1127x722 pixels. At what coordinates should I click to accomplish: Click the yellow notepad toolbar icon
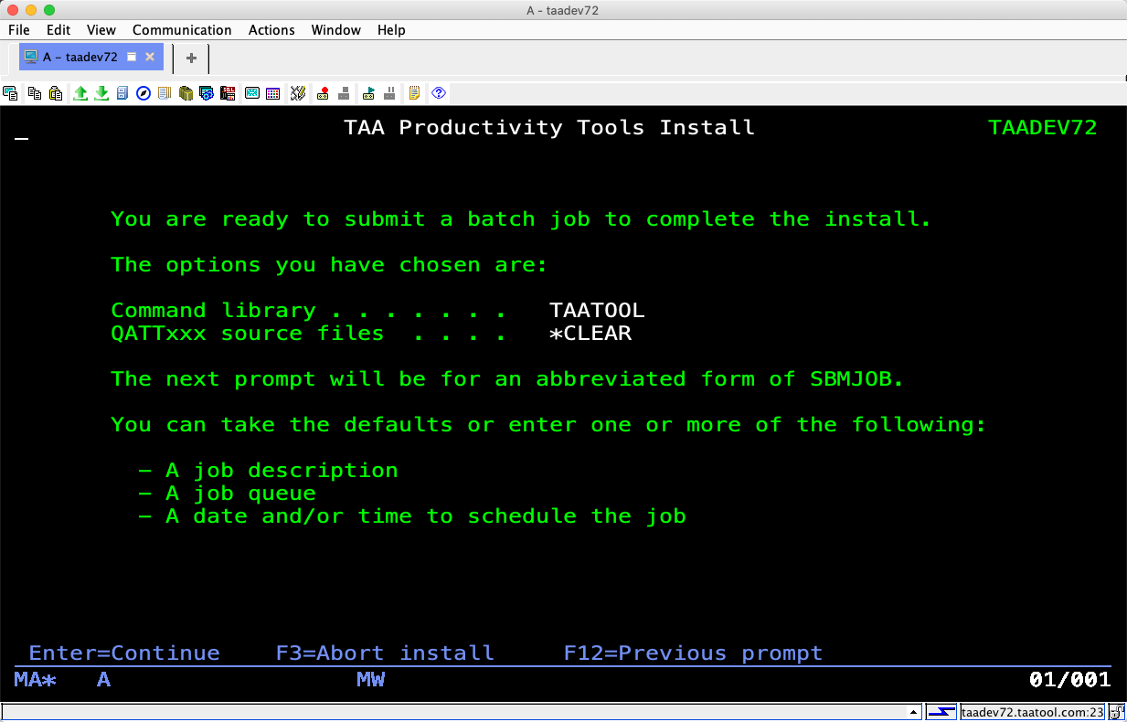tap(414, 93)
